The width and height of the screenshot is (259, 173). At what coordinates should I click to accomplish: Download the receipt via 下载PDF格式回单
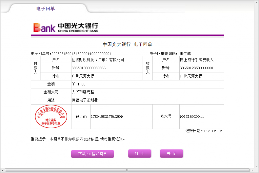[x=92, y=154]
